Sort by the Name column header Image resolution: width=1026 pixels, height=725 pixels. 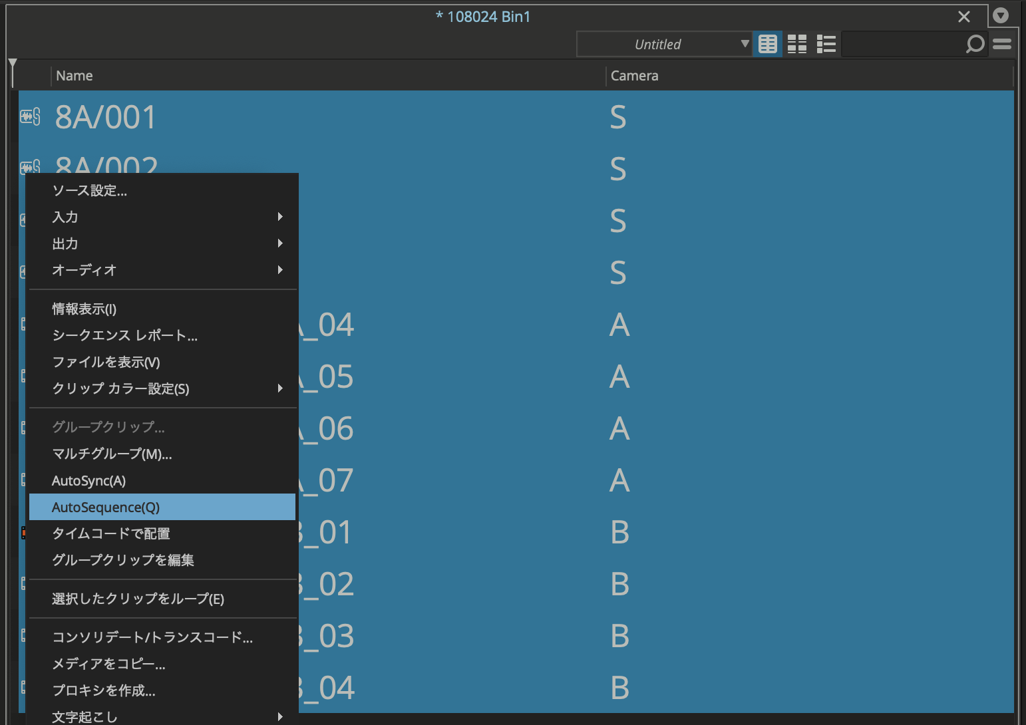(x=75, y=76)
